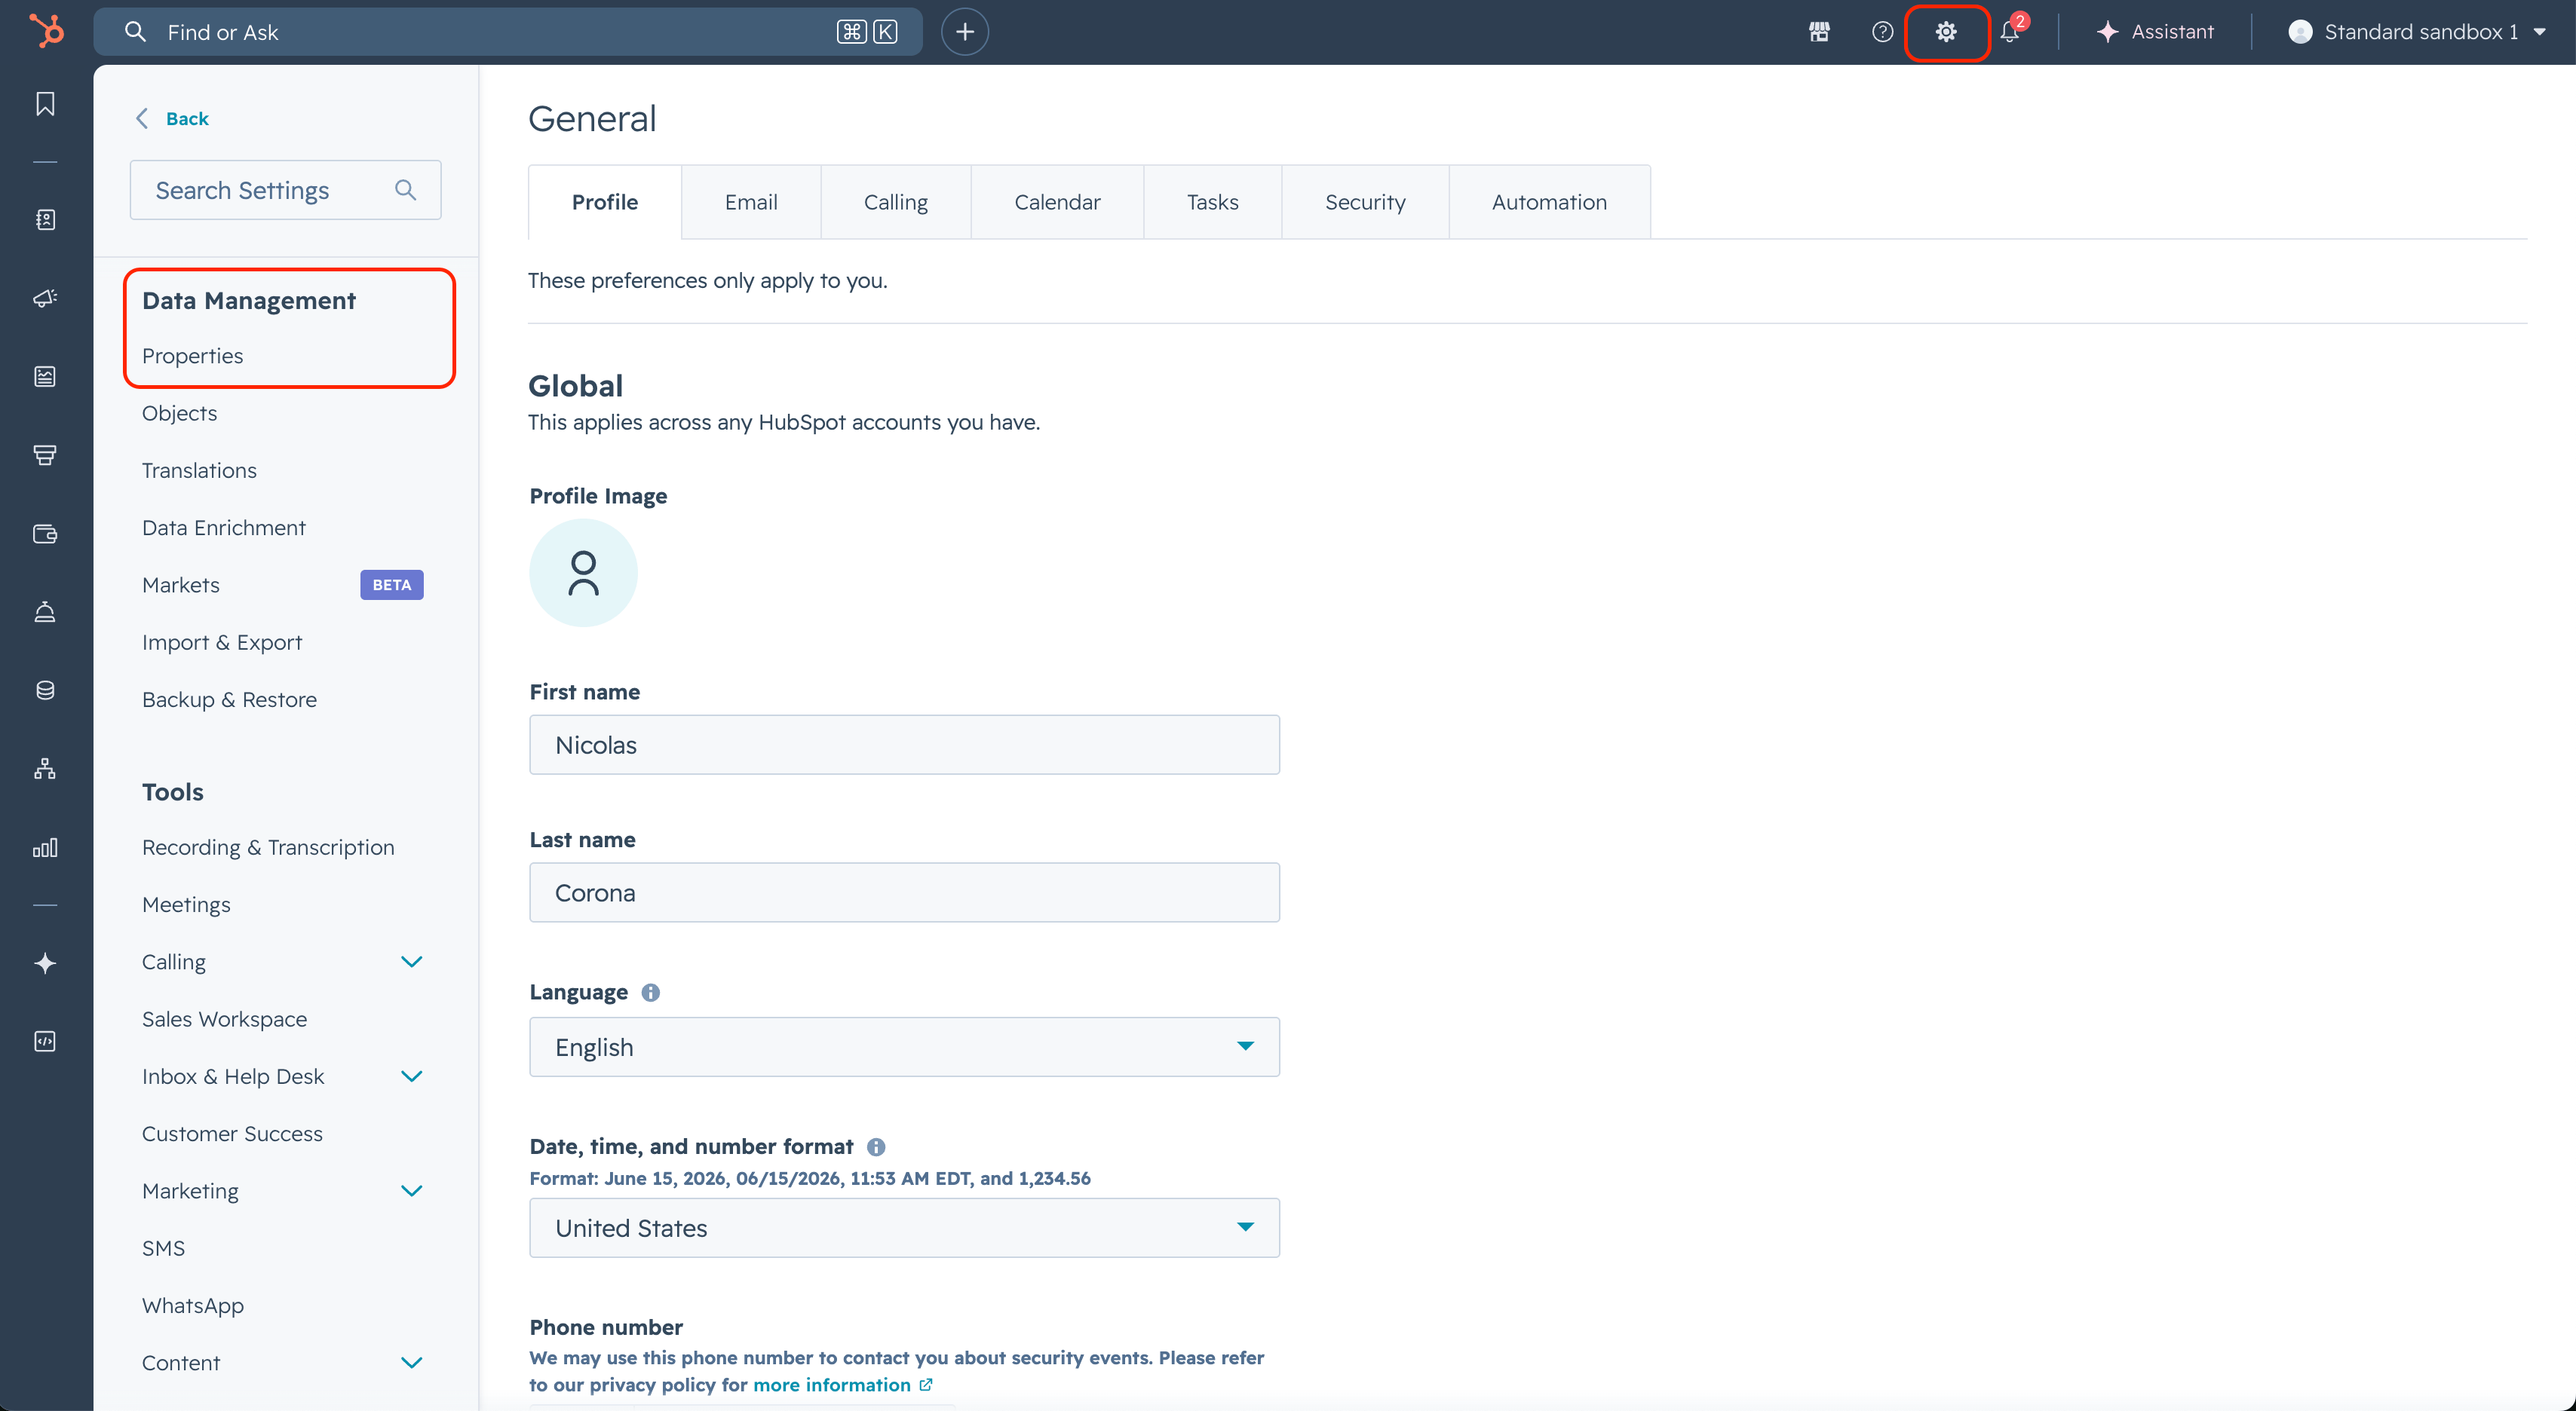Image resolution: width=2576 pixels, height=1411 pixels.
Task: Open the Service bell icon in left rail
Action: pyautogui.click(x=45, y=611)
